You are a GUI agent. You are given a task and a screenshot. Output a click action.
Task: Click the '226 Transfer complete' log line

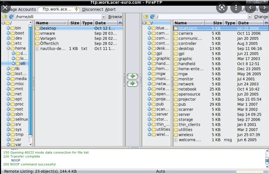coord(22,156)
